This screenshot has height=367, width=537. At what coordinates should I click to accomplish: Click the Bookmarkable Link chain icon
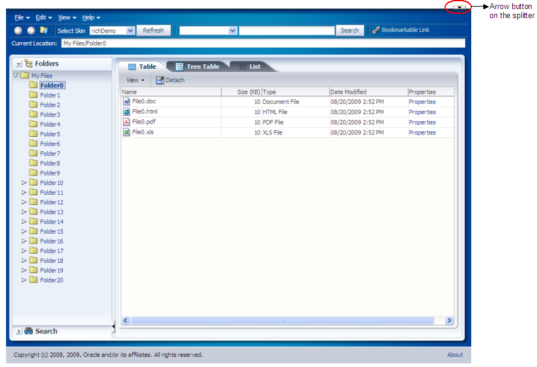[376, 30]
